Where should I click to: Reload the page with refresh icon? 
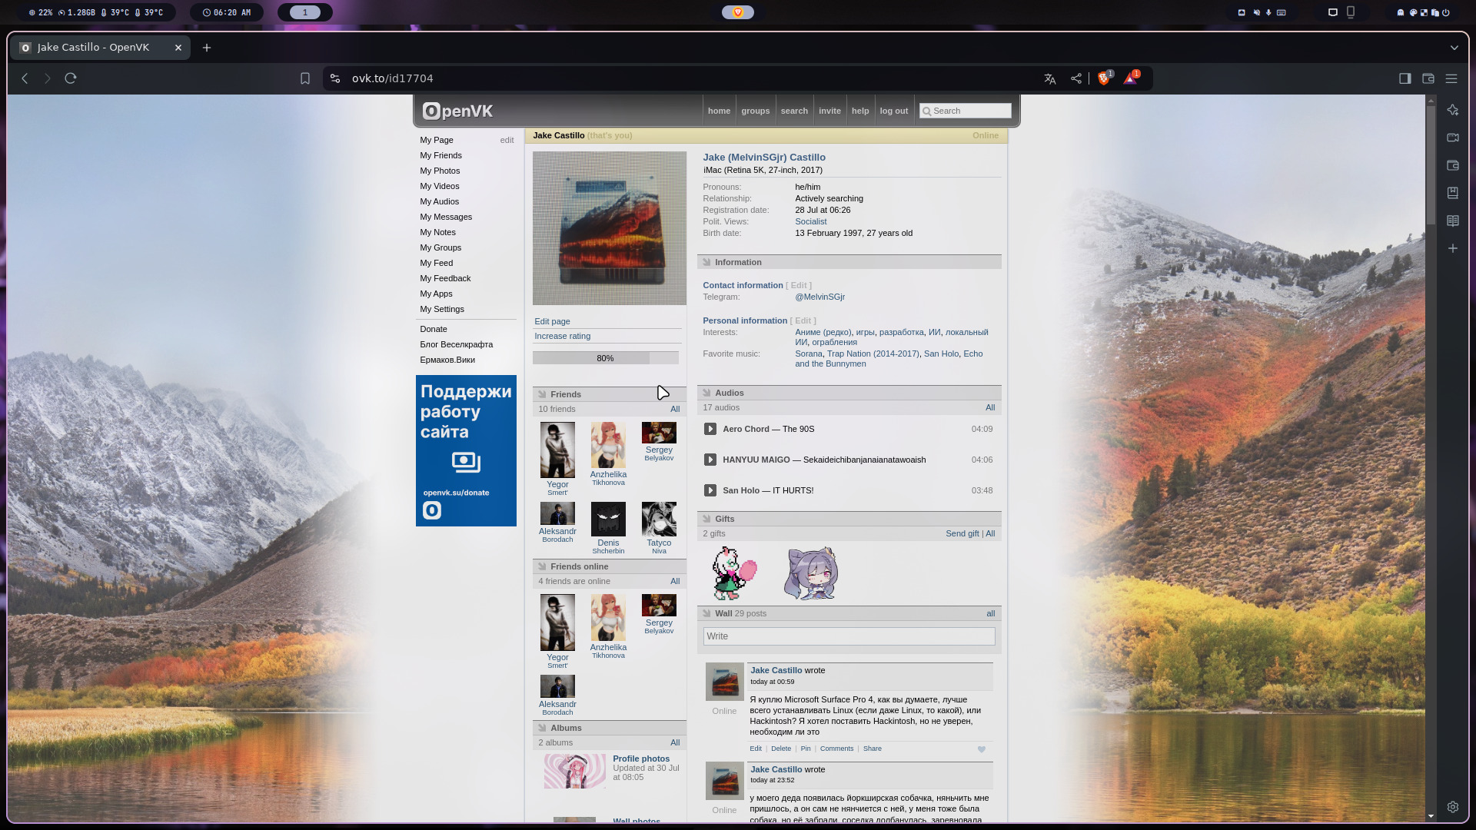[x=71, y=78]
